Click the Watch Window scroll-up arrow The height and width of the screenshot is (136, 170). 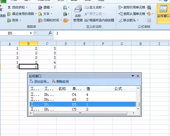pyautogui.click(x=138, y=88)
